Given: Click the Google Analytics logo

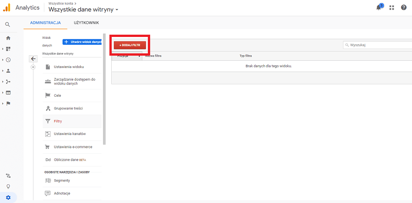Looking at the screenshot, I should point(6,8).
